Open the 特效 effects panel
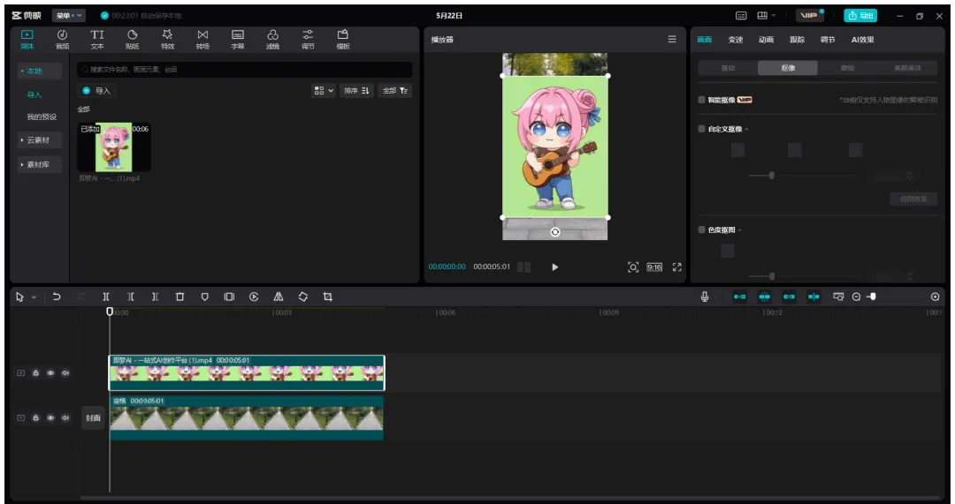The height and width of the screenshot is (504, 955). (167, 39)
